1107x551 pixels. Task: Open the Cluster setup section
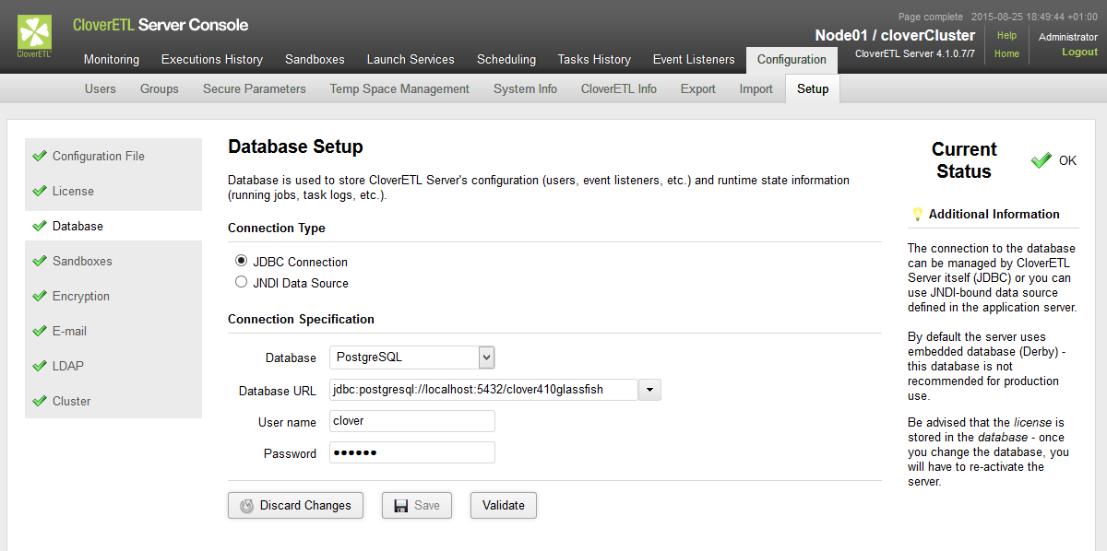(71, 402)
